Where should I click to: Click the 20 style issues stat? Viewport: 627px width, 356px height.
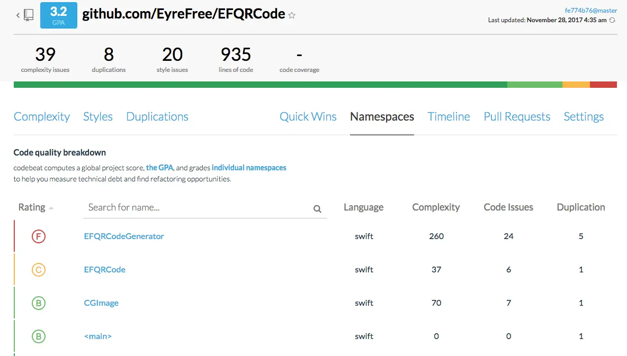click(x=172, y=60)
